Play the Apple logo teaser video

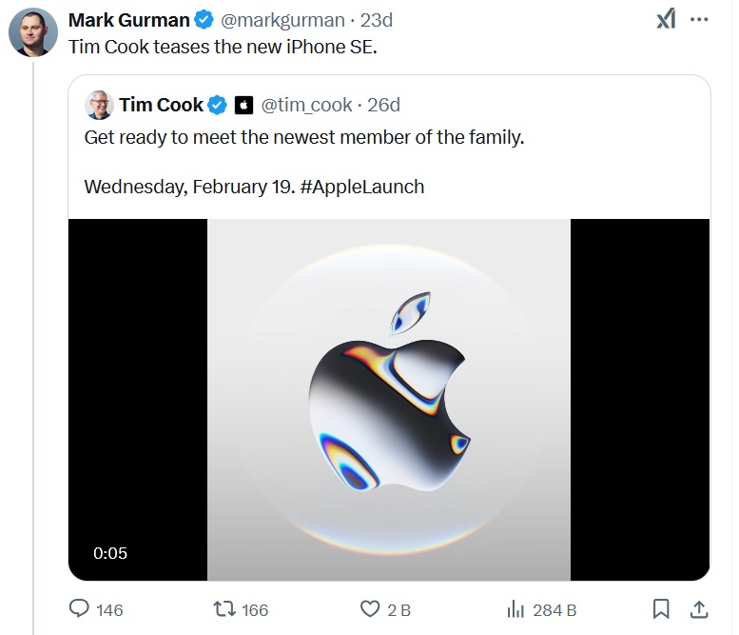pos(389,399)
